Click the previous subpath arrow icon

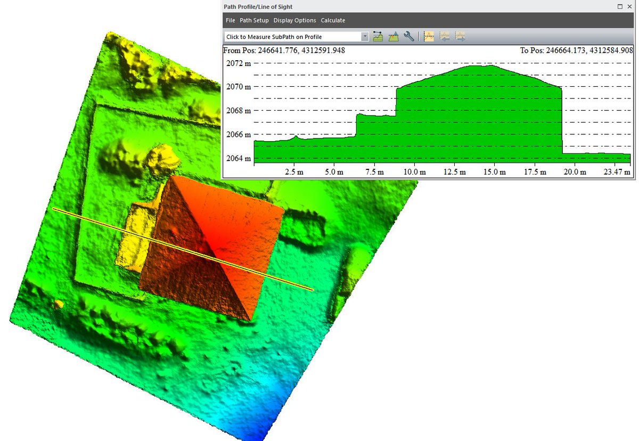445,36
